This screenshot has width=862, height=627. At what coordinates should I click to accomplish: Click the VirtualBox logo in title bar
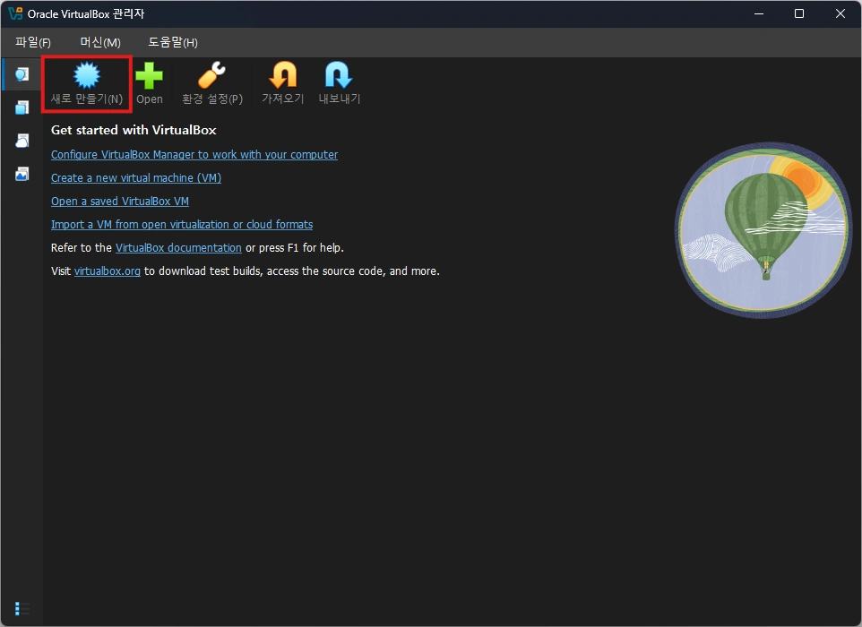15,13
